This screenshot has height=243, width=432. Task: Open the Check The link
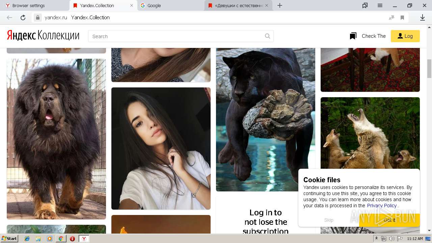[374, 36]
